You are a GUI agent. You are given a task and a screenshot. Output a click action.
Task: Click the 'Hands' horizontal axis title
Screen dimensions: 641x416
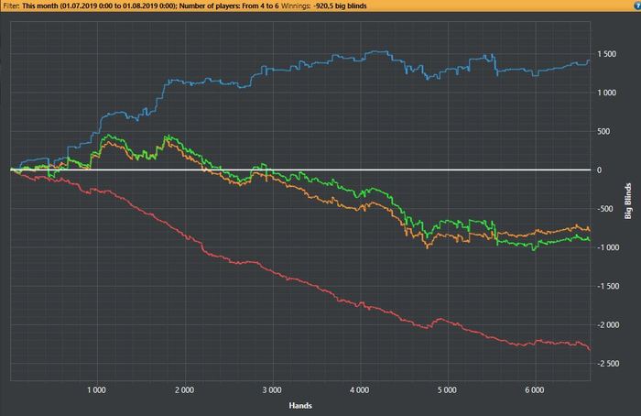(x=300, y=406)
